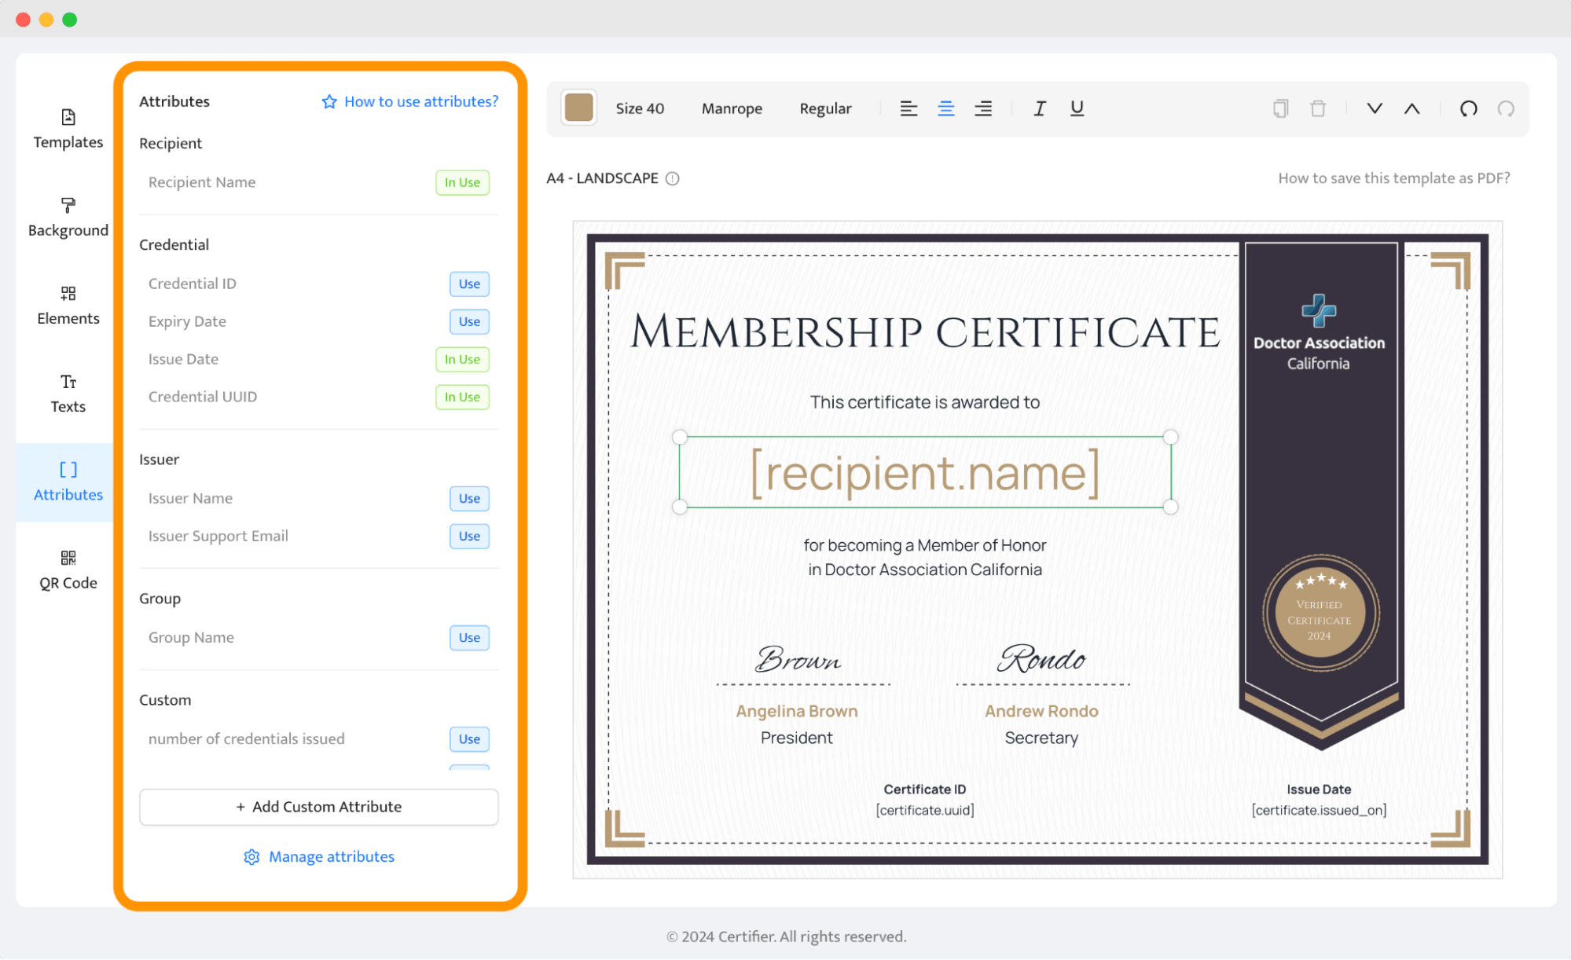1571x960 pixels.
Task: Click In Use badge for Recipient Name
Action: [462, 182]
